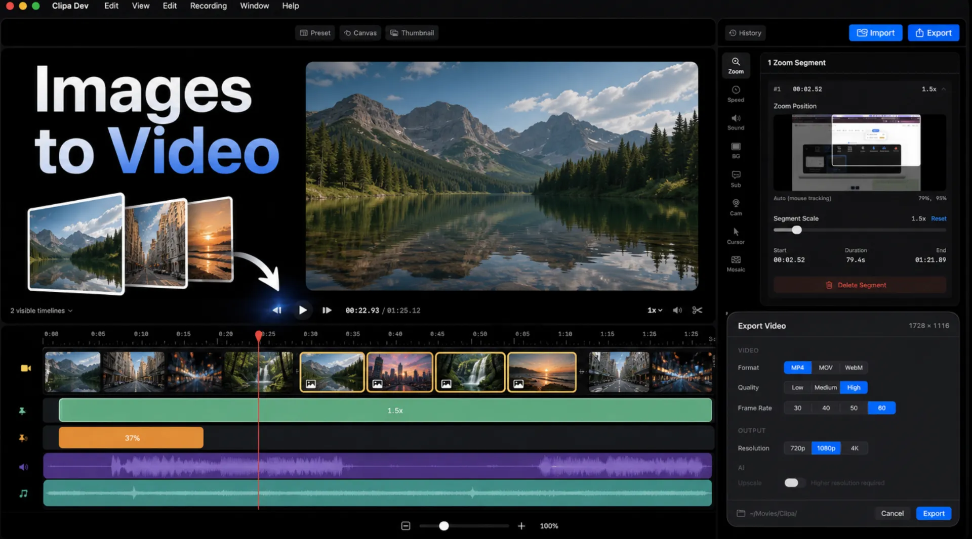
Task: Select MP4 format
Action: (x=797, y=368)
